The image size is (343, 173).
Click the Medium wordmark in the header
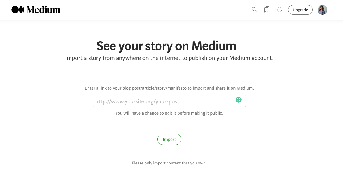[43, 10]
